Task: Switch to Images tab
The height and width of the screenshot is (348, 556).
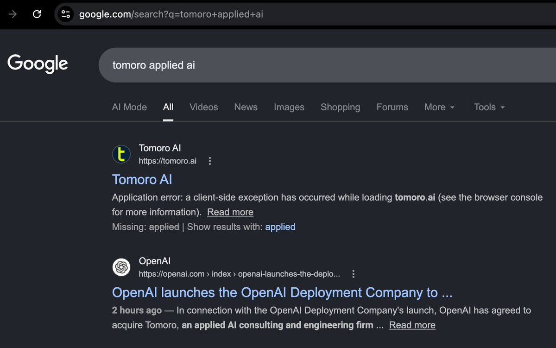Action: [x=289, y=107]
